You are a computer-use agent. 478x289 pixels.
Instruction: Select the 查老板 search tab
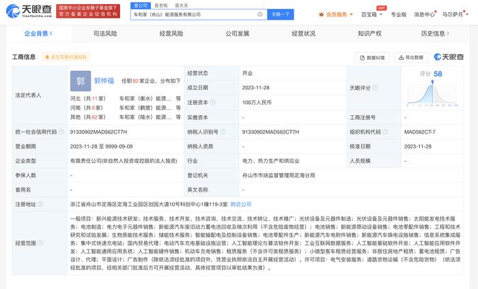[161, 5]
